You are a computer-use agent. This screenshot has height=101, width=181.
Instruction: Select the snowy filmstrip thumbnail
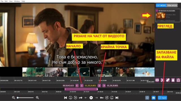coord(145,72)
